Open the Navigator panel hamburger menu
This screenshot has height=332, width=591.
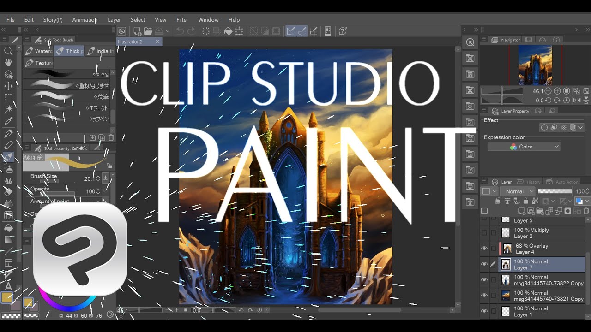pyautogui.click(x=483, y=40)
